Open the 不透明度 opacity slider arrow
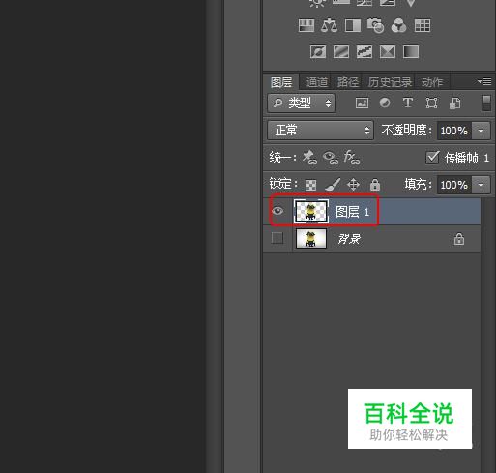496x473 pixels. [481, 131]
